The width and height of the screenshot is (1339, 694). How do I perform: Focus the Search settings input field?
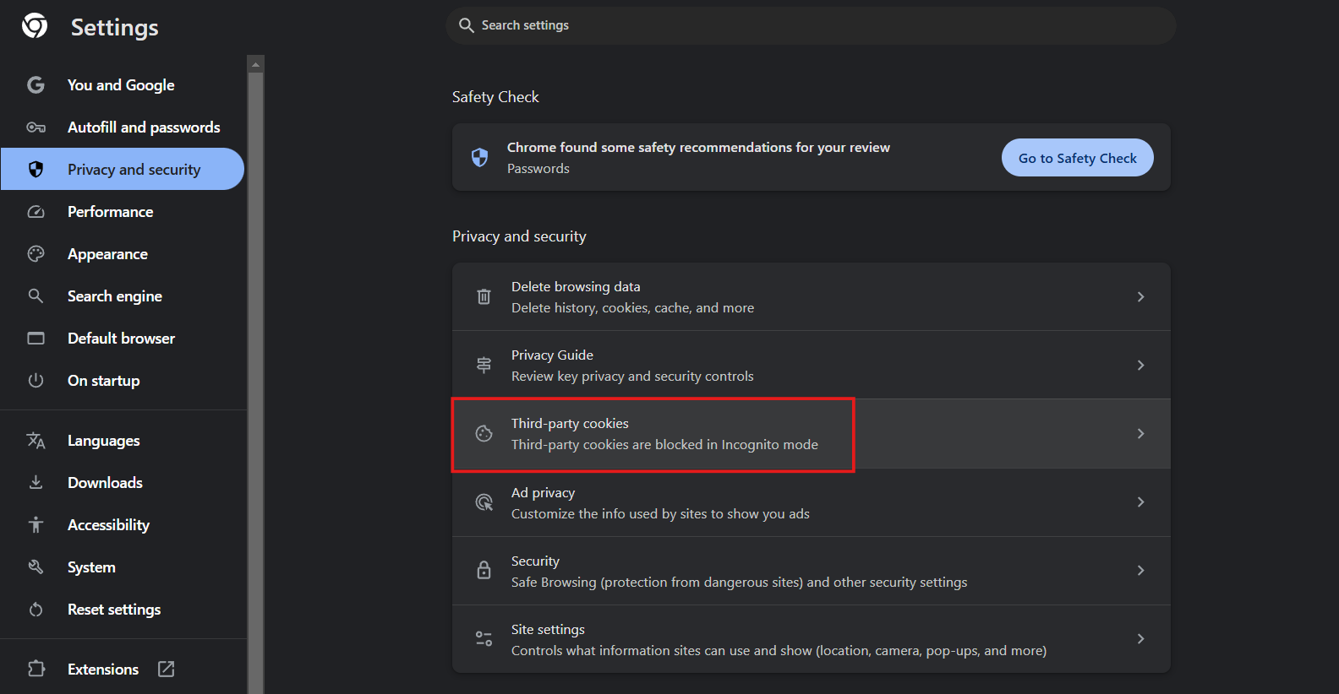[810, 25]
